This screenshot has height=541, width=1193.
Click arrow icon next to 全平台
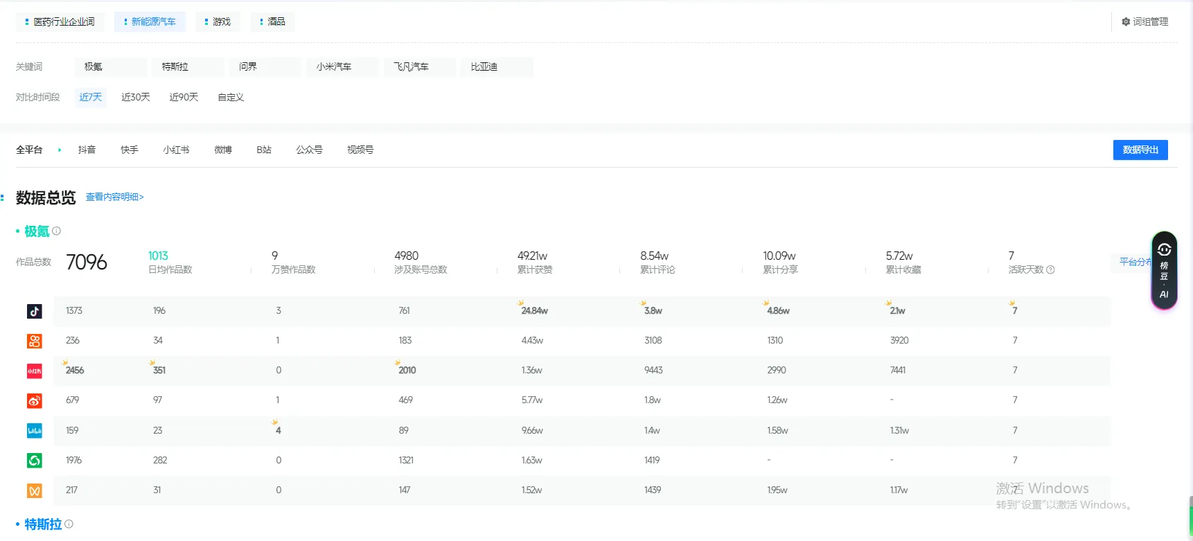pyautogui.click(x=60, y=150)
